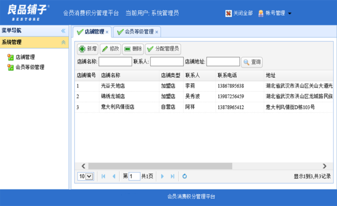Focus the 联系人 search field

coord(167,62)
